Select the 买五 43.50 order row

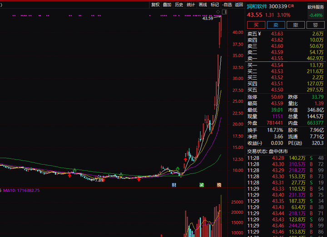pyautogui.click(x=286, y=90)
